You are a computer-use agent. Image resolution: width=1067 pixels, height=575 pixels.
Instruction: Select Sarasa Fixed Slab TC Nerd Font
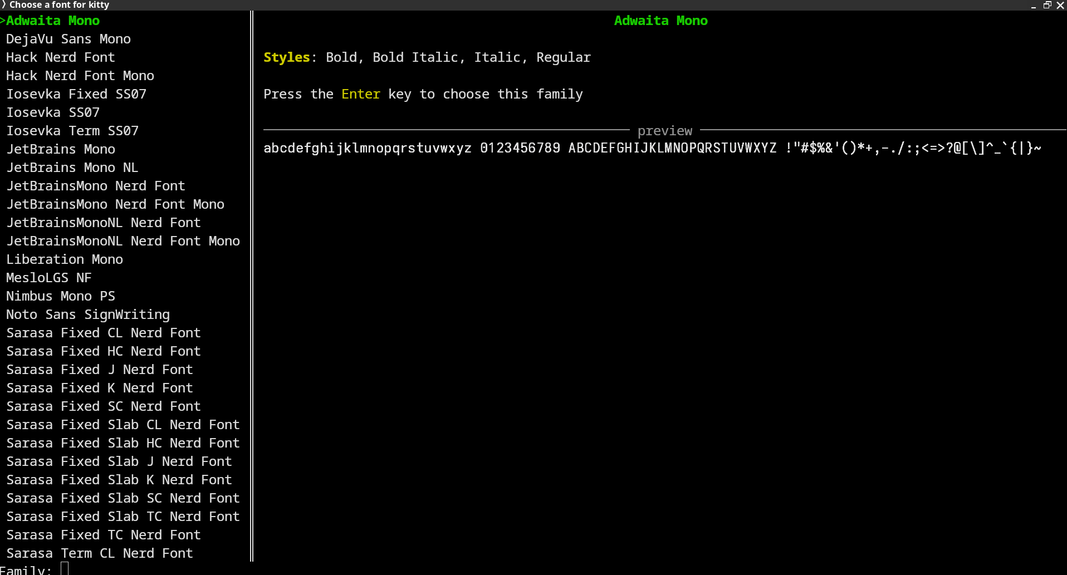[123, 517]
